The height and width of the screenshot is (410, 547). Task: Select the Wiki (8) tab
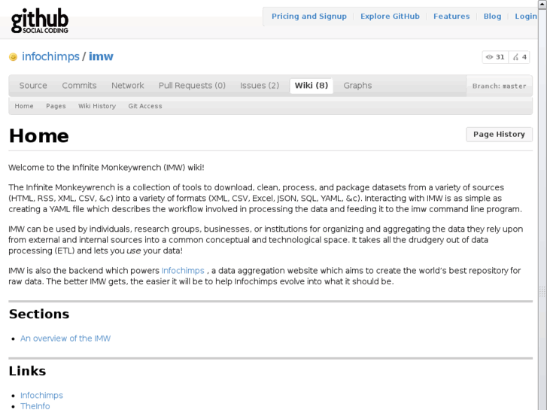click(x=311, y=86)
